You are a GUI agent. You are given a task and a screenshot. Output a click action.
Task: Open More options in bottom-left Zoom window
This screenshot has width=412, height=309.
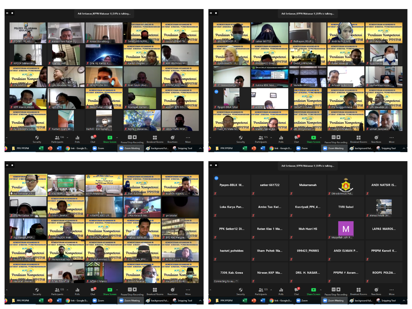(x=188, y=291)
